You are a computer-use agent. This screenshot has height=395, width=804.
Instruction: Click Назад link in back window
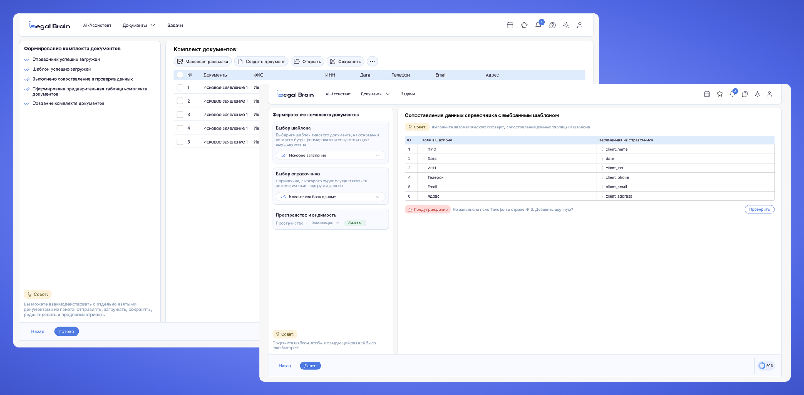[38, 331]
